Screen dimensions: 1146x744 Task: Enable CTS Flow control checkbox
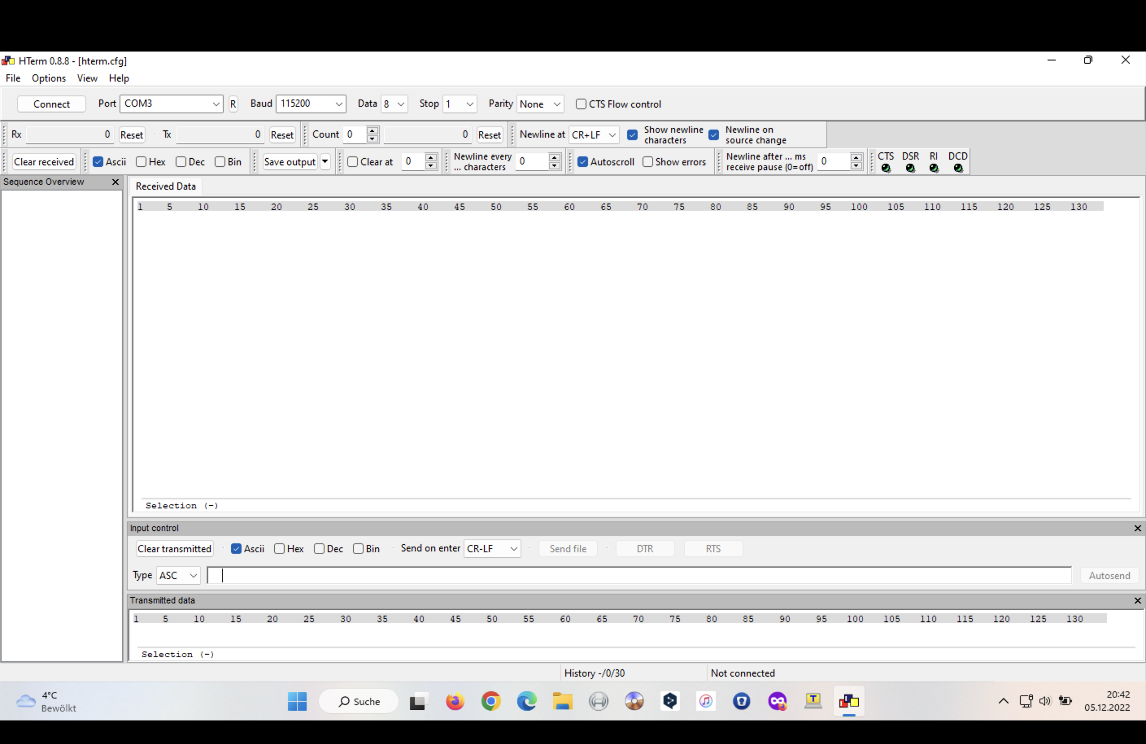pos(581,104)
